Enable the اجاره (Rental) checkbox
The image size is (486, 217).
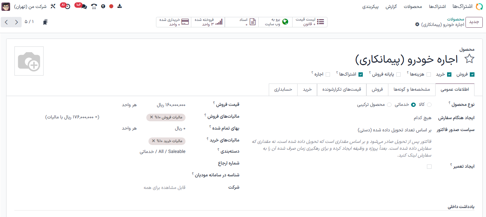pyautogui.click(x=328, y=74)
